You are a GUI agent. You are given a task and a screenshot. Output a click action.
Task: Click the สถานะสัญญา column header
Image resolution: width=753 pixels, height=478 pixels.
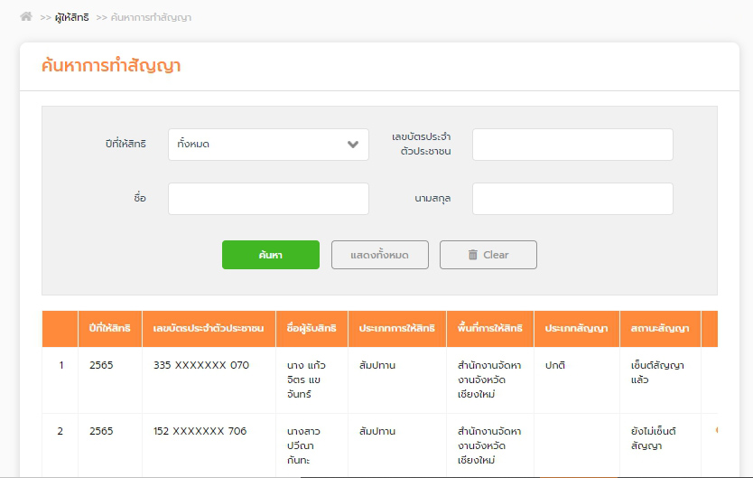pyautogui.click(x=660, y=329)
